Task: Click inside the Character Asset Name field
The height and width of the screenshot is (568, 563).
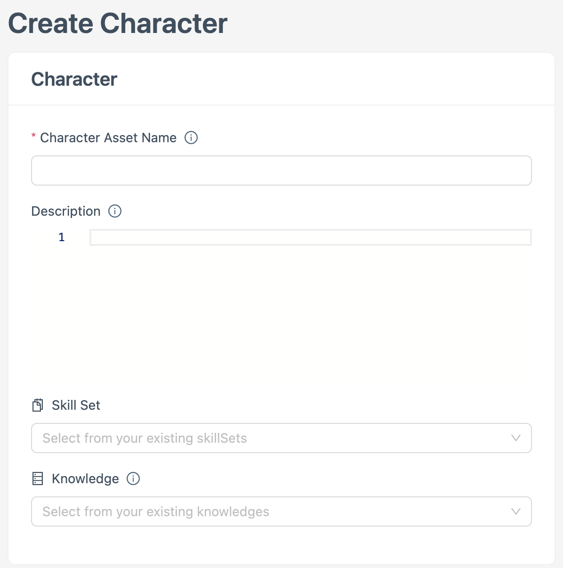Action: (281, 170)
